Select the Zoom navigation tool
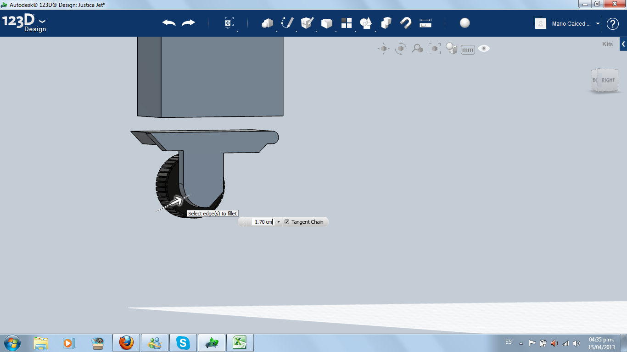Viewport: 627px width, 352px height. tap(417, 49)
